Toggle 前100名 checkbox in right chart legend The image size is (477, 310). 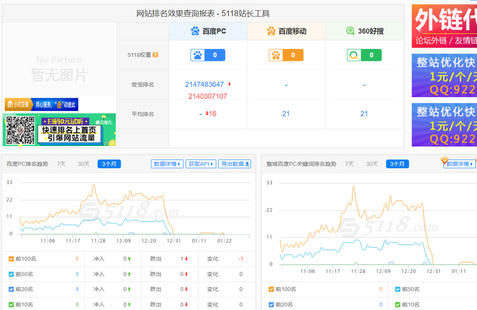[x=271, y=289]
